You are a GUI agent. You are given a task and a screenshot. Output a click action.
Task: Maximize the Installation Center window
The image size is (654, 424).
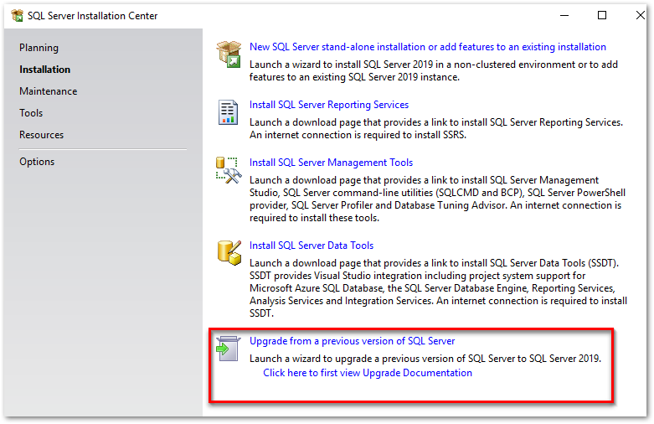pyautogui.click(x=602, y=15)
